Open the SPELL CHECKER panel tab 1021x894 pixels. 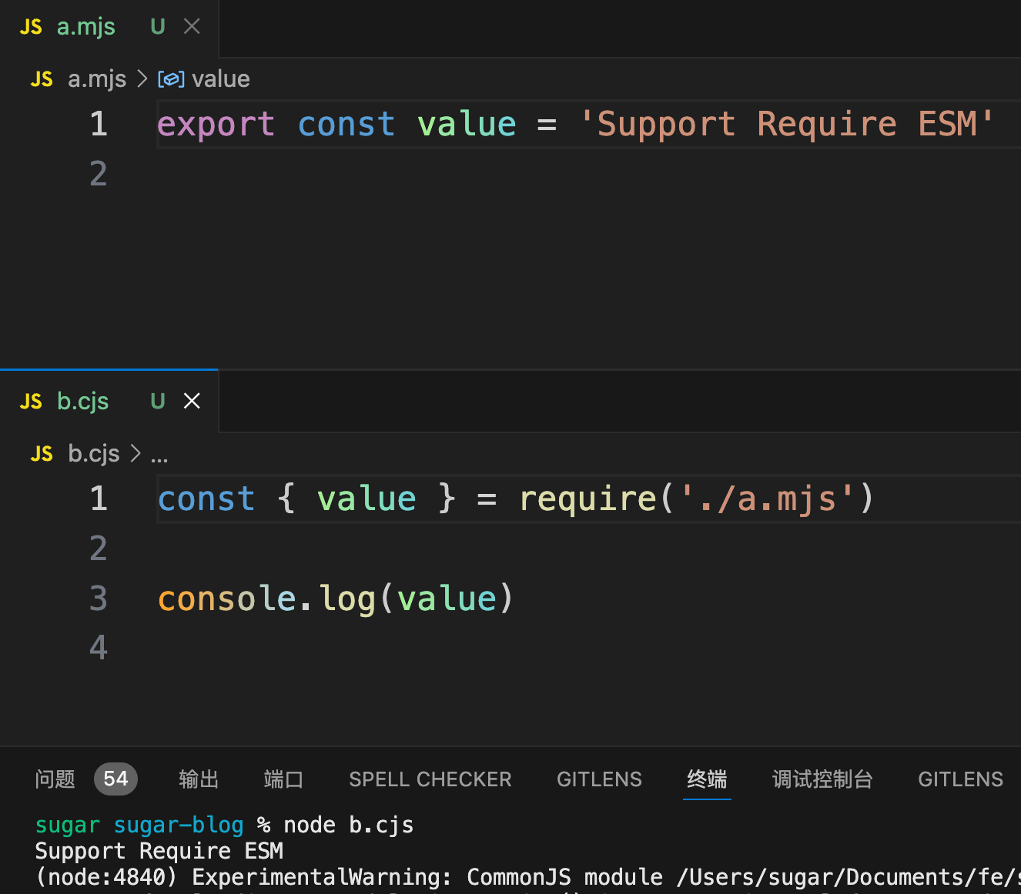(x=430, y=779)
